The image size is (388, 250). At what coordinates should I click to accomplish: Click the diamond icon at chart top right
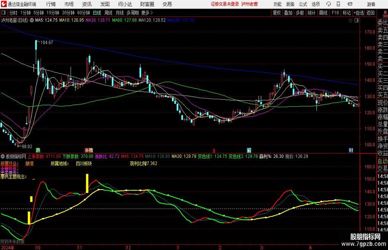click(x=350, y=21)
